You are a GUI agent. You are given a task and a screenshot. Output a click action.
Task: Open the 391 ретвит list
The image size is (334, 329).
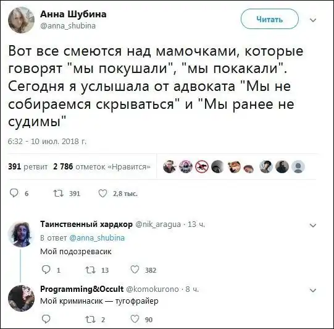click(28, 166)
